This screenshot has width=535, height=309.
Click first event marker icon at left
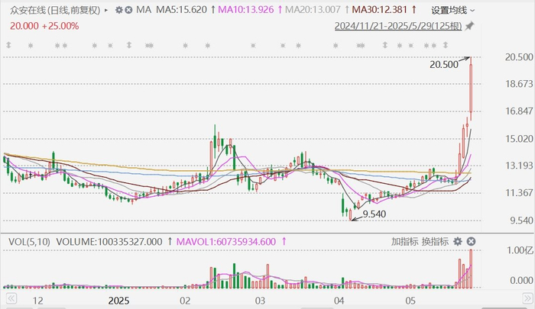point(8,45)
